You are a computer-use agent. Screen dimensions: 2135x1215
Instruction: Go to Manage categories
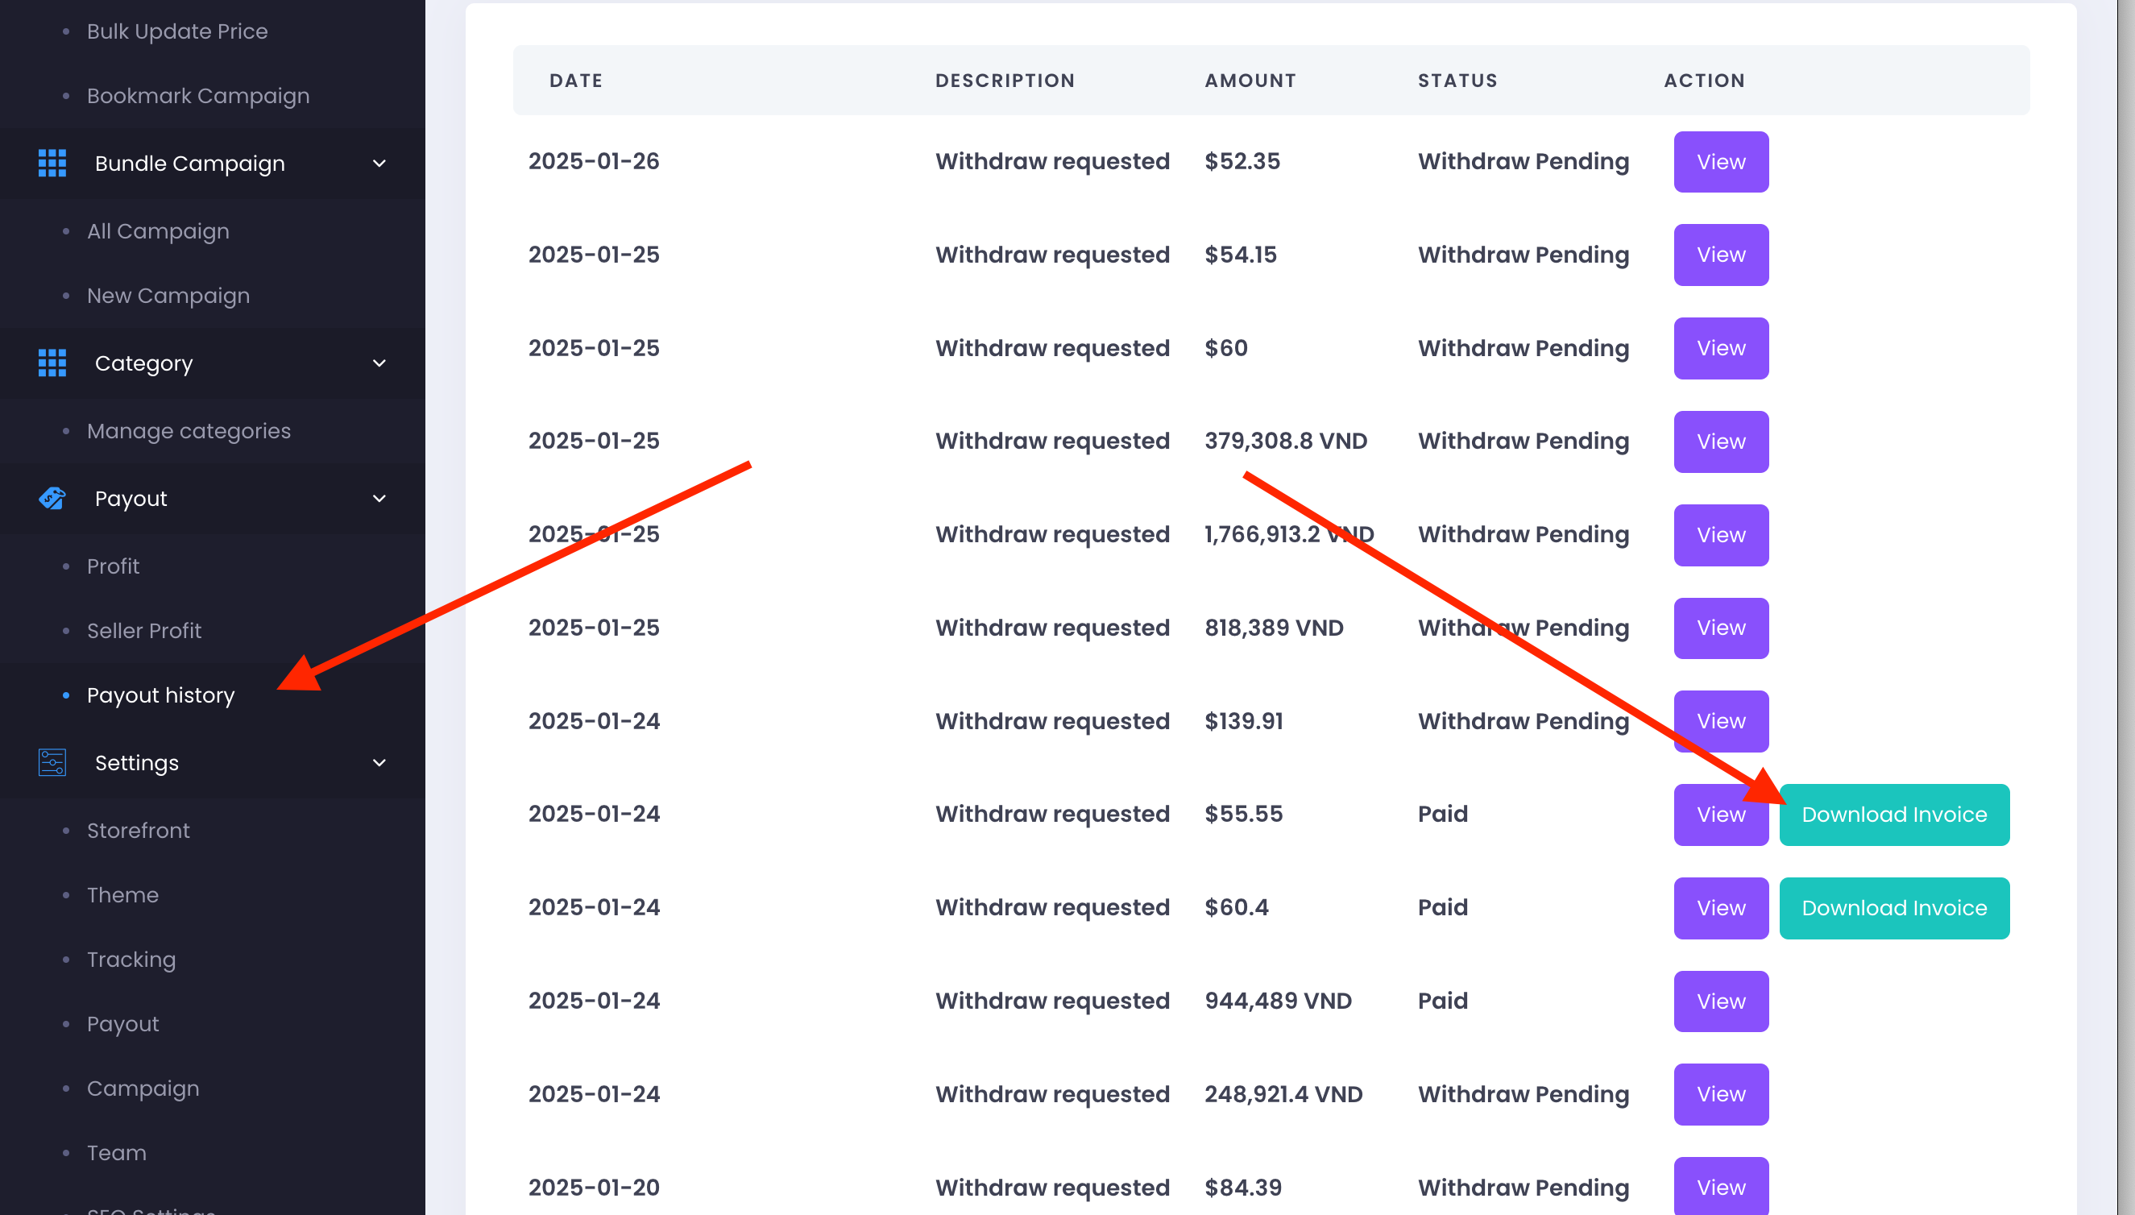(189, 431)
